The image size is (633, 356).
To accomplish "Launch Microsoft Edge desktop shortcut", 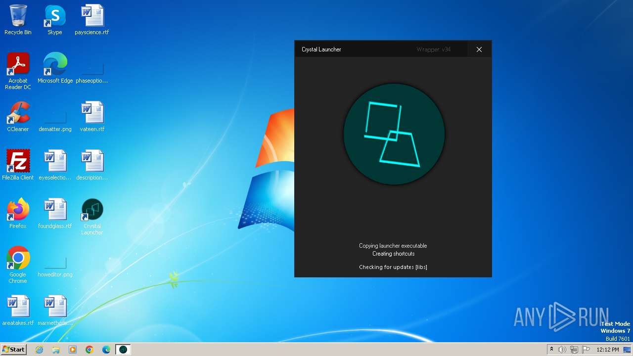I will (x=55, y=68).
